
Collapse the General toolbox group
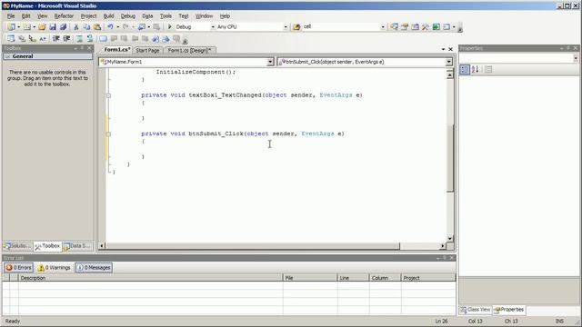click(x=7, y=56)
